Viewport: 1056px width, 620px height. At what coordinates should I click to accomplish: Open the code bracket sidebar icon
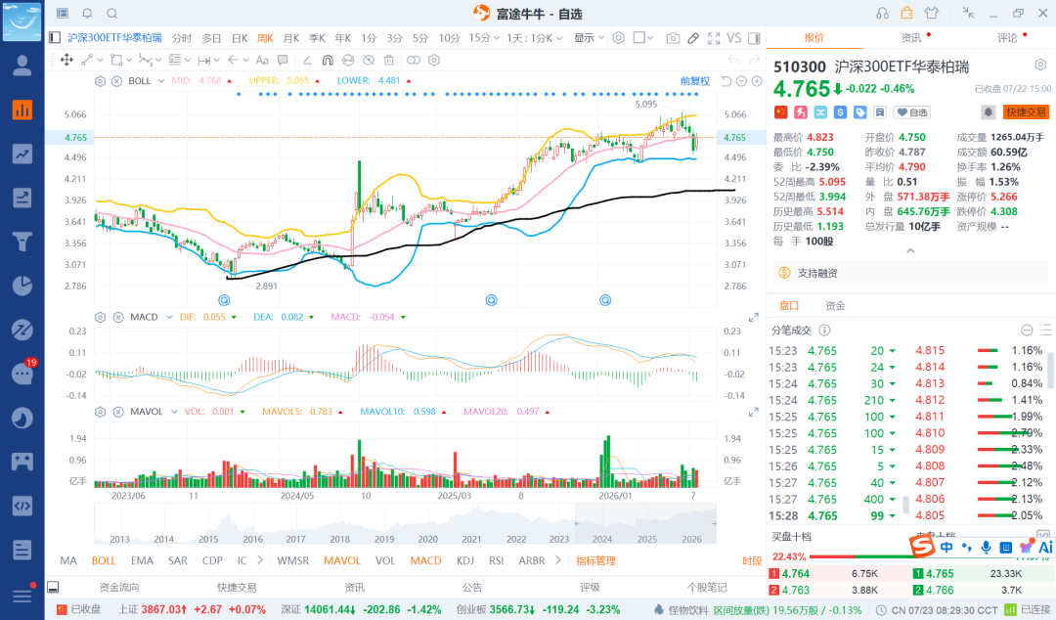click(x=22, y=506)
